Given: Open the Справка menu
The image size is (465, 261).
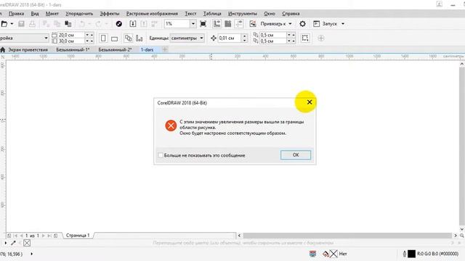Looking at the screenshot, I should [x=291, y=14].
